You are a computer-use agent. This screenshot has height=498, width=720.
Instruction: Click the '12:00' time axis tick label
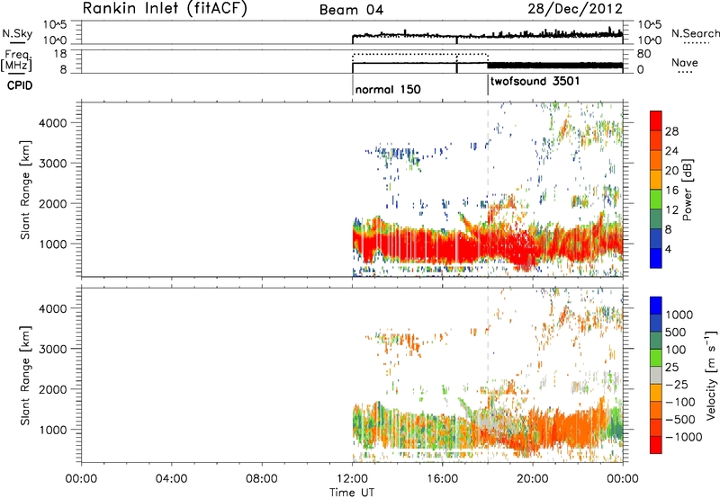tap(352, 479)
